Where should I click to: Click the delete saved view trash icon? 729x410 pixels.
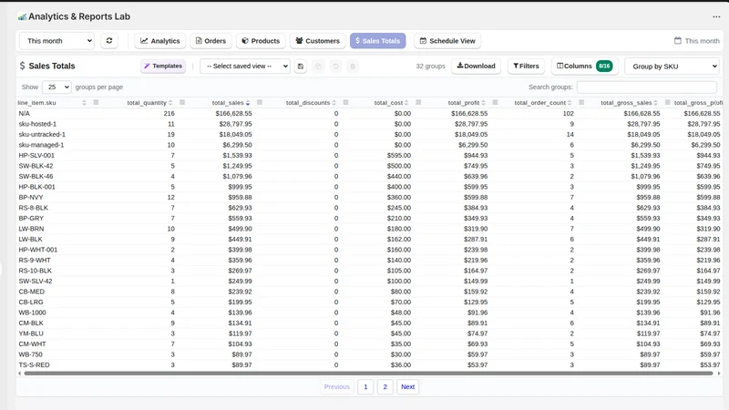(x=353, y=67)
